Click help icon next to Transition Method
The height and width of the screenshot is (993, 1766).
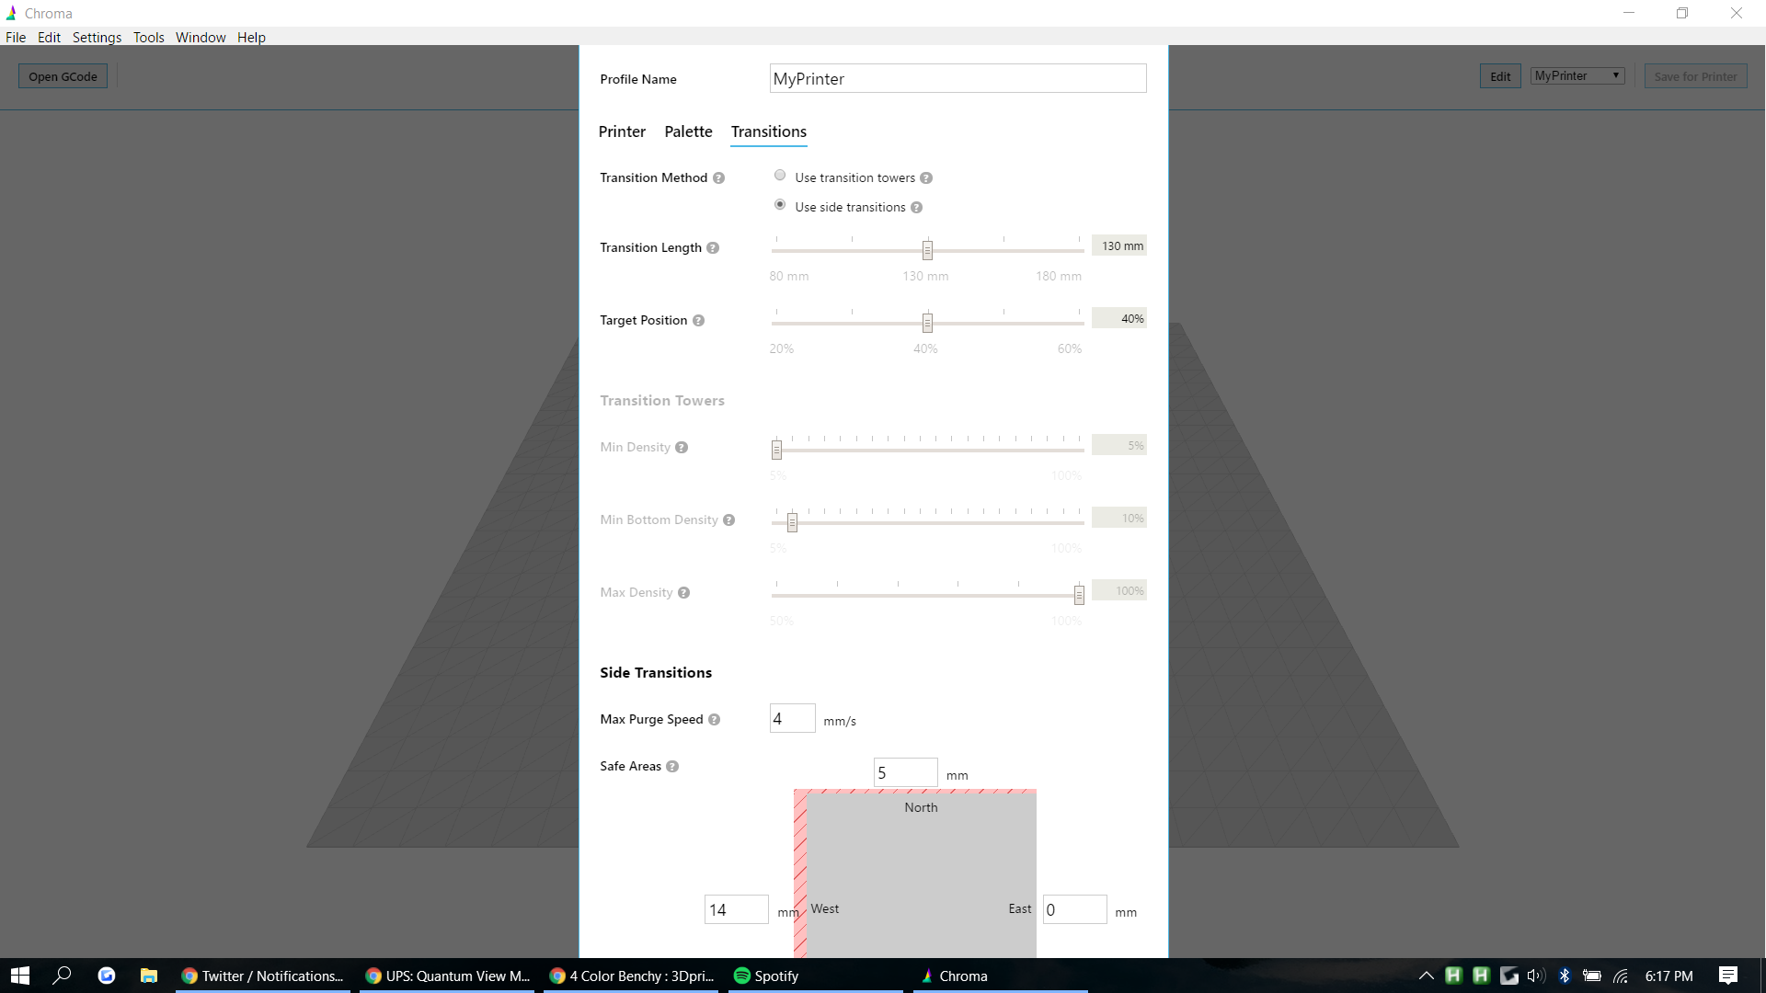pyautogui.click(x=718, y=178)
